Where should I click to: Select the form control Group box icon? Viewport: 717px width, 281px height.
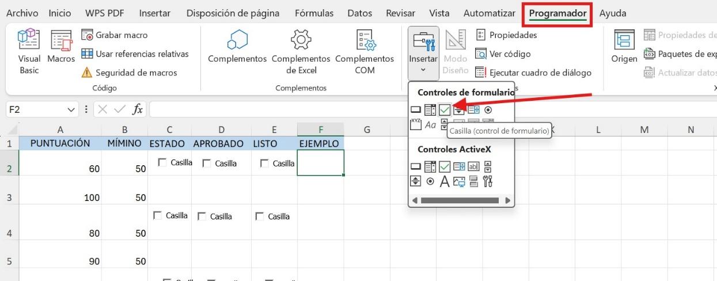(416, 124)
